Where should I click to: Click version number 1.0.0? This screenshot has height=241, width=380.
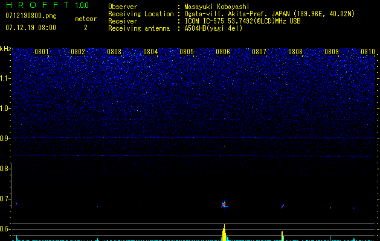click(x=82, y=5)
